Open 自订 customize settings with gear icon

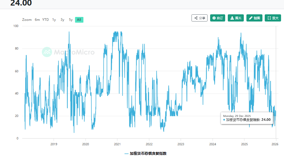[217, 18]
